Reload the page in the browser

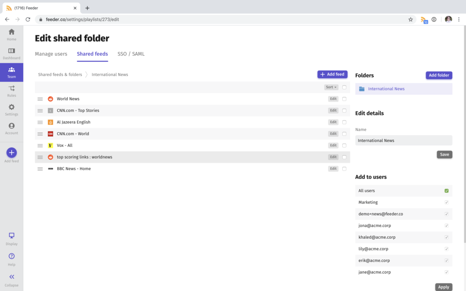(x=28, y=19)
